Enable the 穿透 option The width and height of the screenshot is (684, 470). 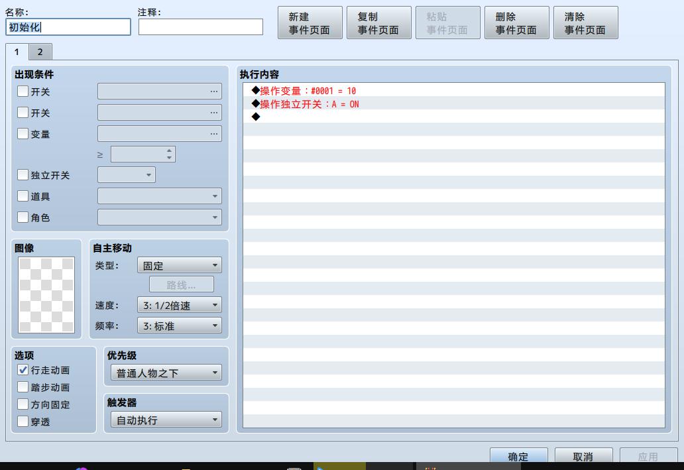click(x=23, y=422)
